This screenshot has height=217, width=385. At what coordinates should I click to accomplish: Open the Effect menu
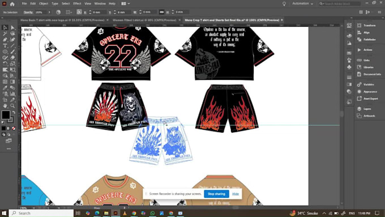click(77, 4)
